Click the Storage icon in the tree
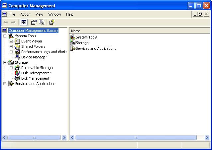Viewport: 212px width, 150px height. coord(11,62)
